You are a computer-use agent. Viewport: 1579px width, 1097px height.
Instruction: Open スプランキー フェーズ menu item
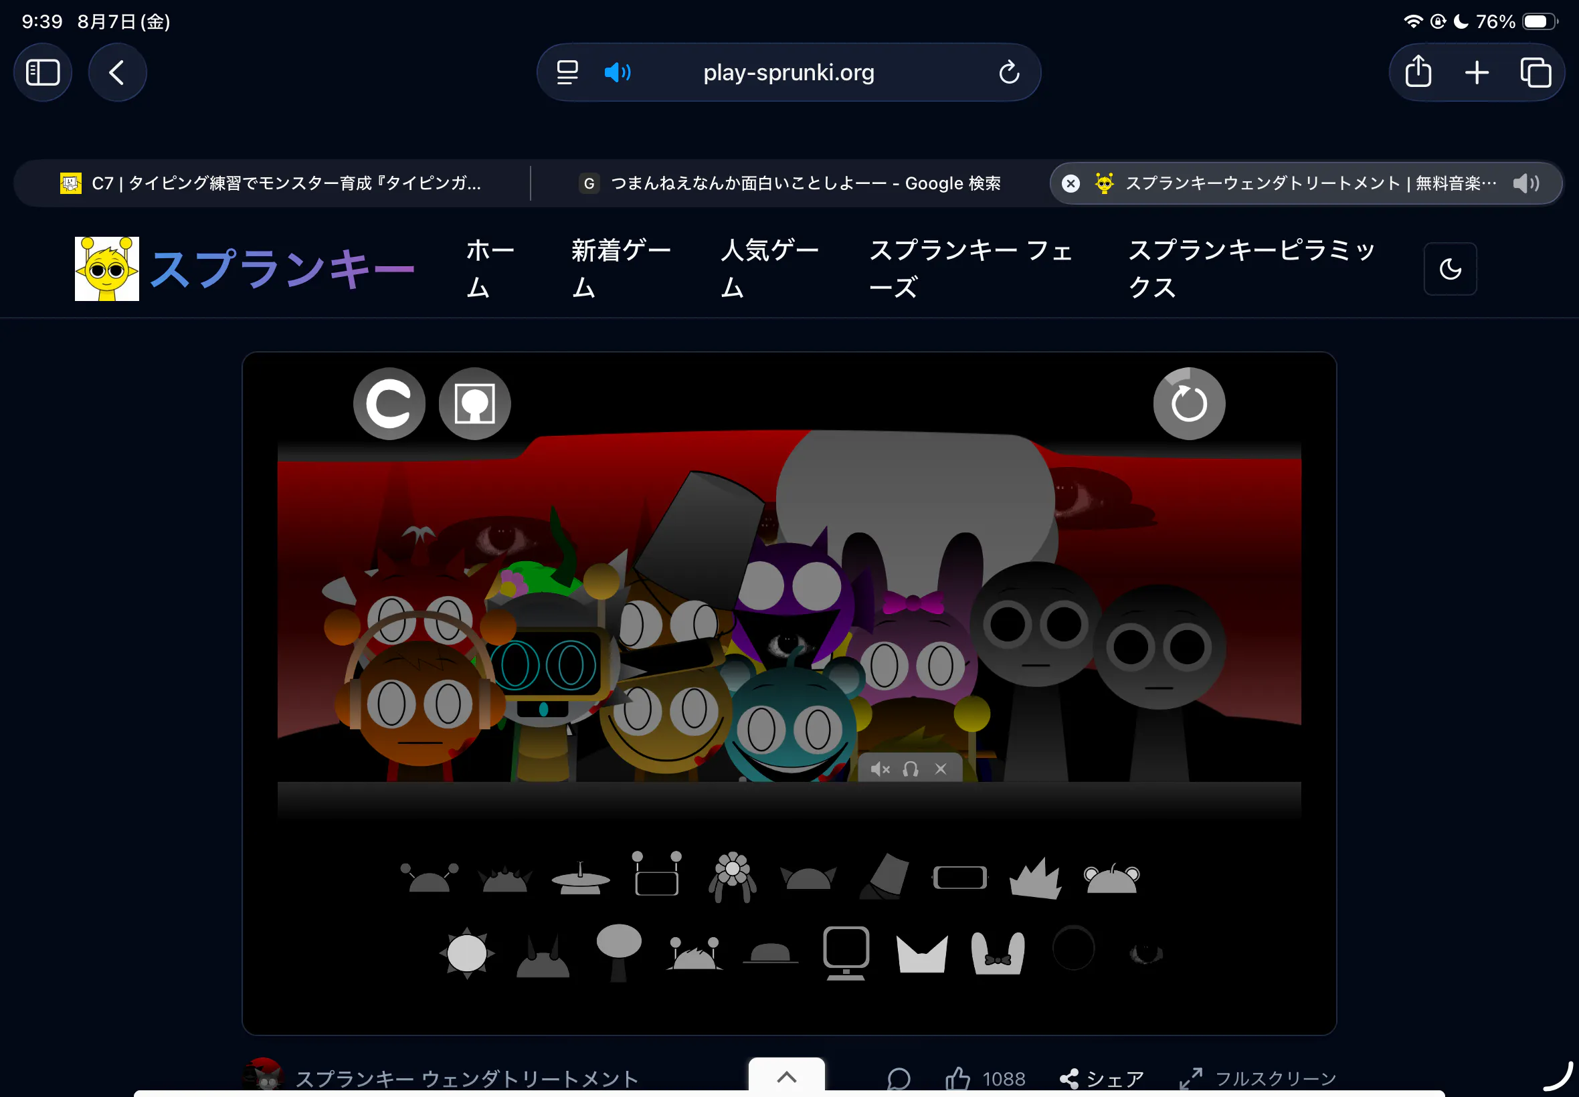[x=971, y=269]
